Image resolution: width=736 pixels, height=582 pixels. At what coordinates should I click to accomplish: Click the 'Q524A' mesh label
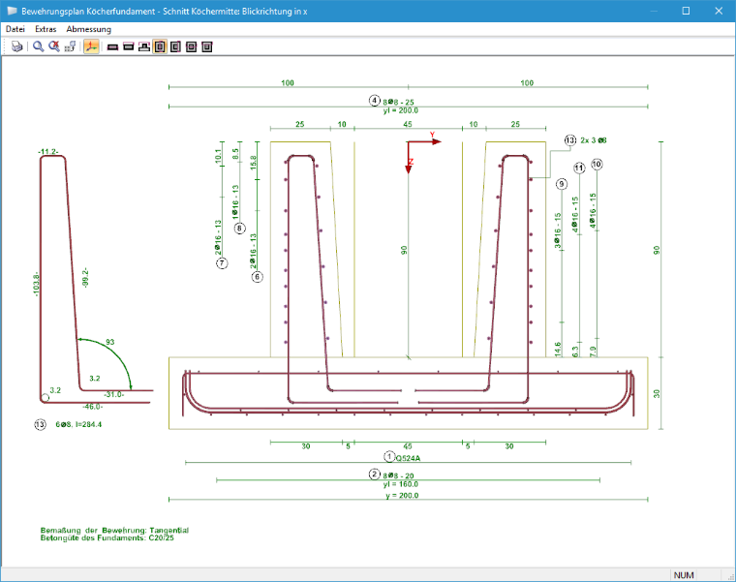[x=408, y=459]
